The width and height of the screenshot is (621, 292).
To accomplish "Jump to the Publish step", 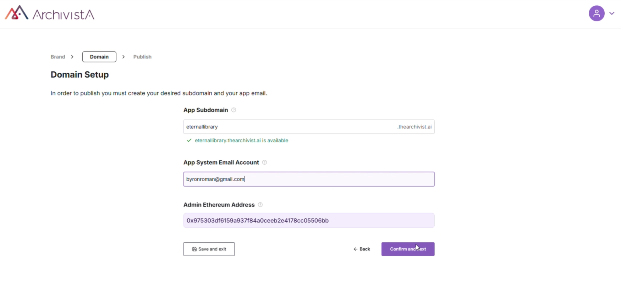I will pos(142,57).
